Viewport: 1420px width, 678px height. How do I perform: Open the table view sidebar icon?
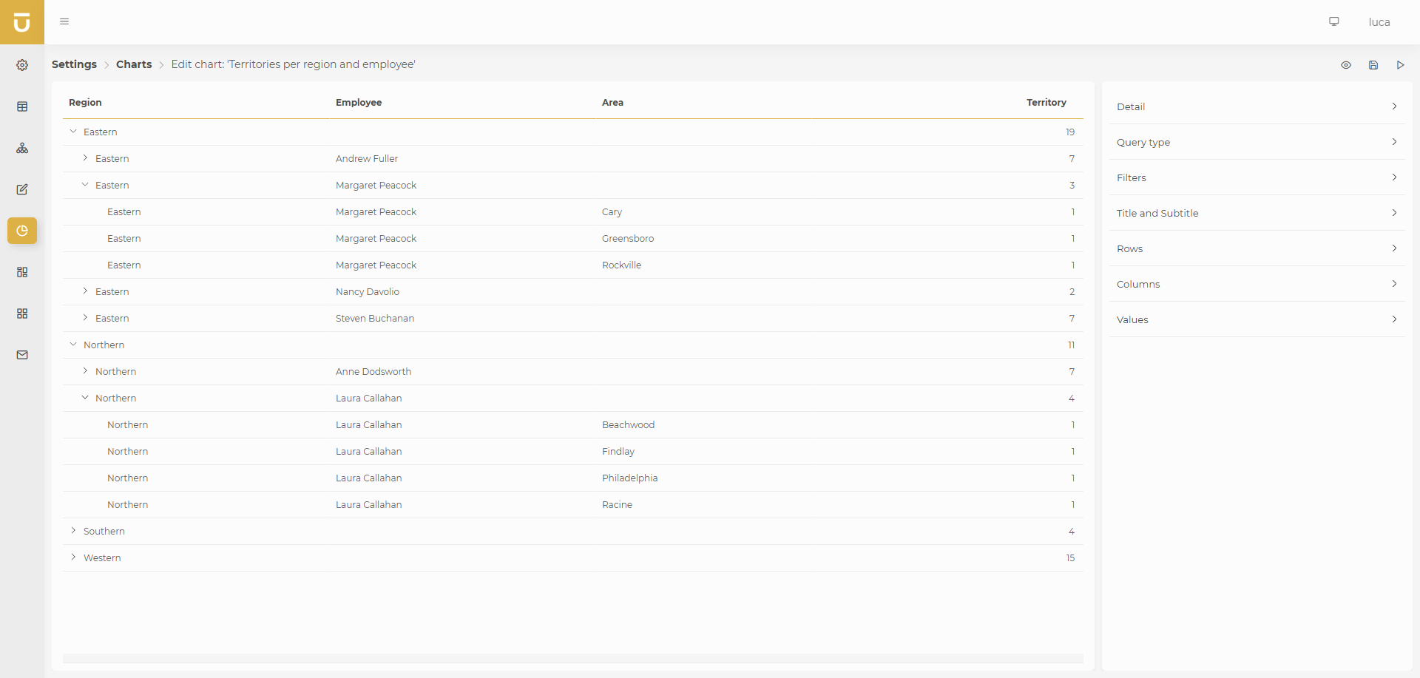22,106
